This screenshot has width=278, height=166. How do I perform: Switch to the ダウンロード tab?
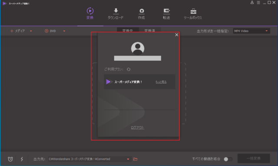116,13
